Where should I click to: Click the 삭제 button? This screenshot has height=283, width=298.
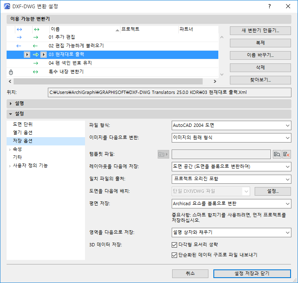(260, 68)
